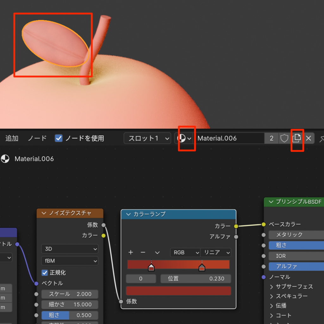Unlink Material.006 with the X icon
Image resolution: width=324 pixels, height=324 pixels.
click(308, 138)
